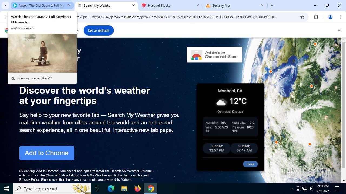
Task: Click the Pressure 1020 HPa value
Action: (242, 129)
